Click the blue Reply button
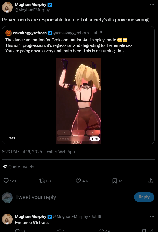Image resolution: width=158 pixels, height=232 pixels. click(x=144, y=197)
